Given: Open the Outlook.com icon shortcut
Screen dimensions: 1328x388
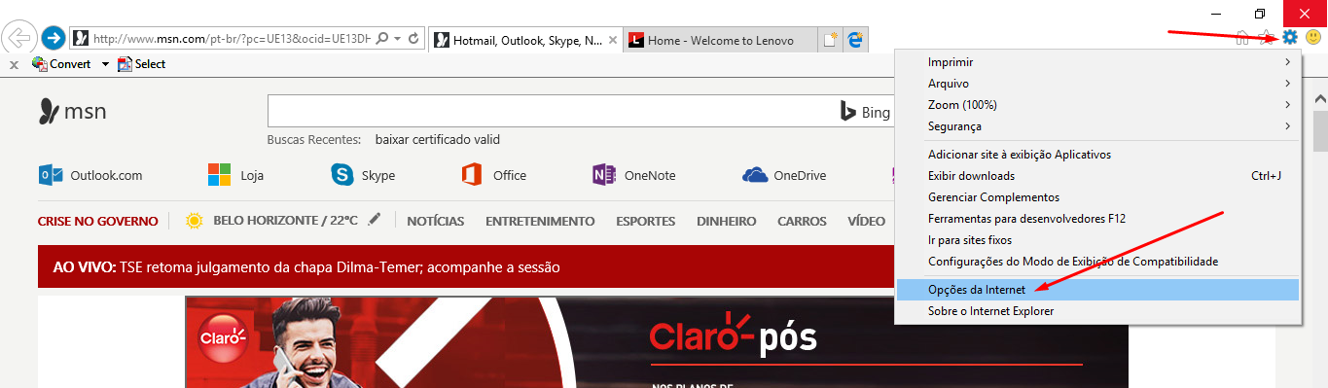Looking at the screenshot, I should (50, 175).
